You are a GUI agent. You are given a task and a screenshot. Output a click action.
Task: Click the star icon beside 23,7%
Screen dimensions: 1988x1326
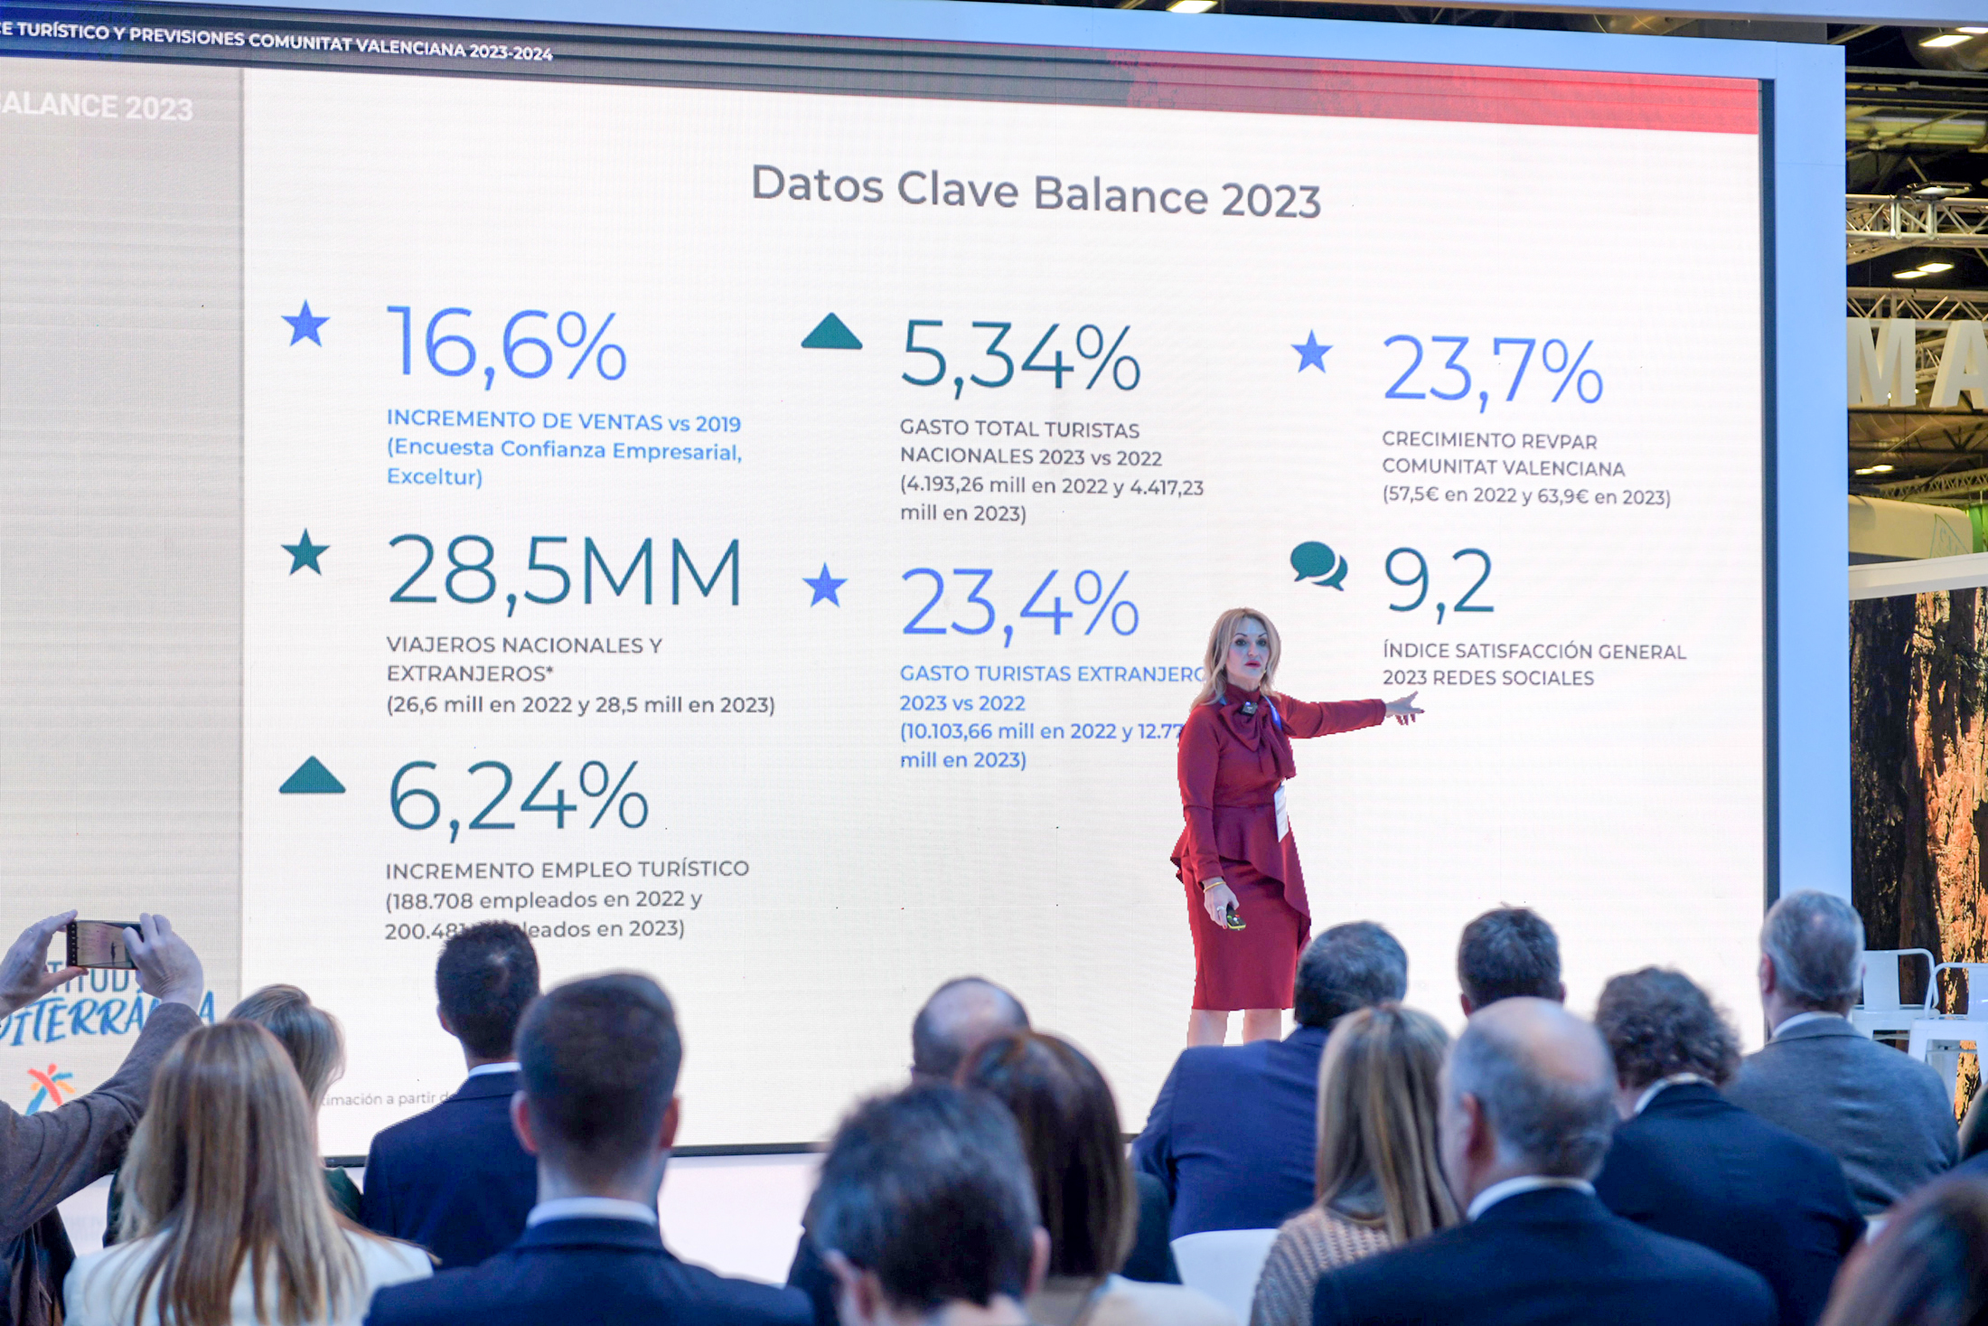pyautogui.click(x=1312, y=352)
